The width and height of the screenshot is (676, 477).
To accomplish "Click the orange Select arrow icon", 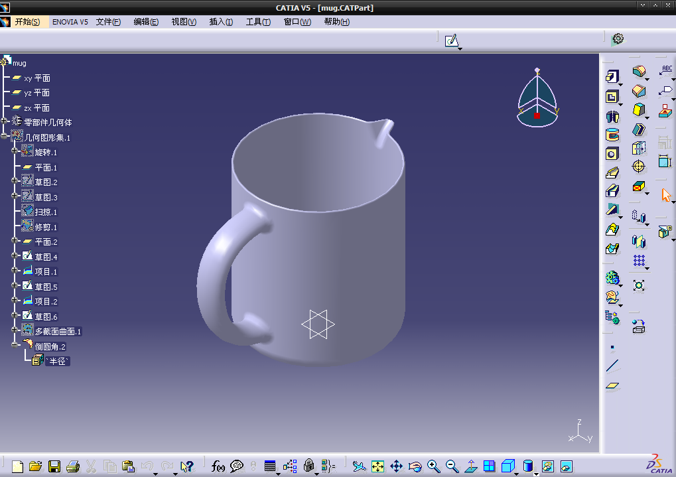I will tap(666, 195).
